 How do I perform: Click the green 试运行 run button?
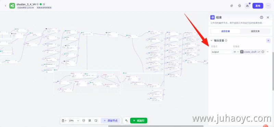[x=139, y=120]
